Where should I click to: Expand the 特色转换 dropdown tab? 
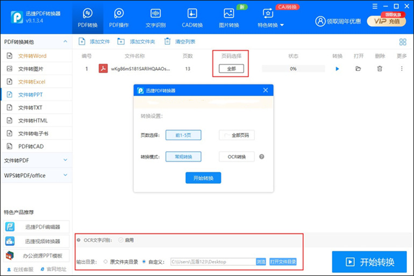tap(270, 18)
